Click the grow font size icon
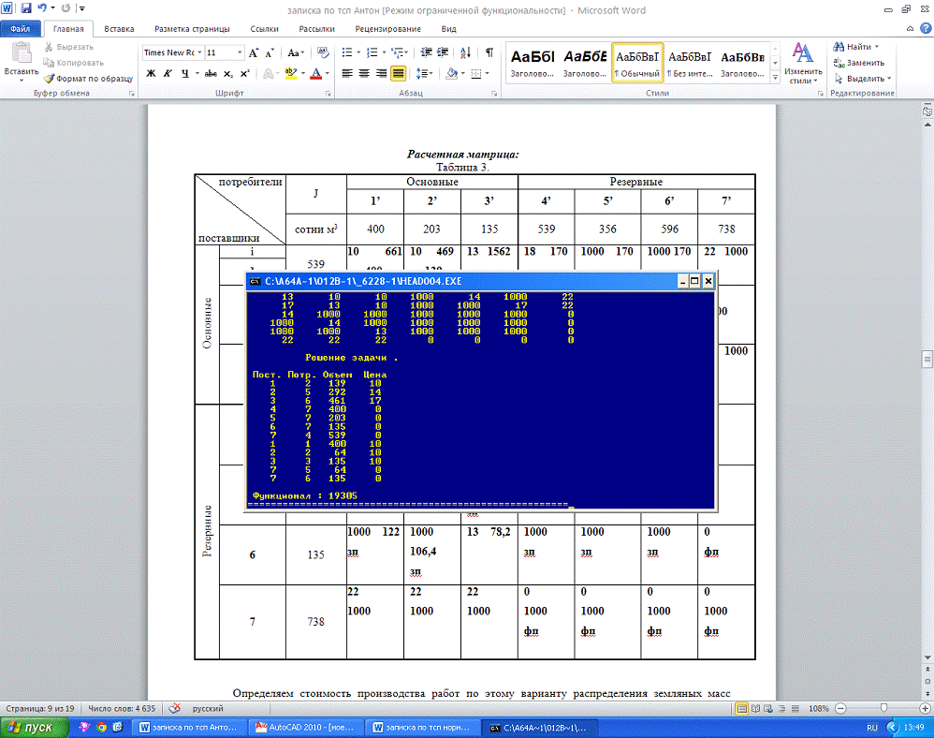This screenshot has width=934, height=738. click(x=254, y=53)
